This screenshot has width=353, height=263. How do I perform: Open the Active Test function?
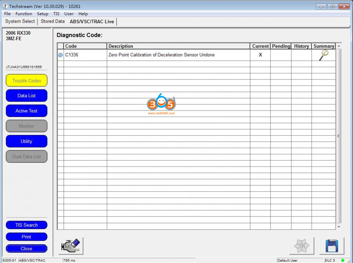[x=26, y=111]
